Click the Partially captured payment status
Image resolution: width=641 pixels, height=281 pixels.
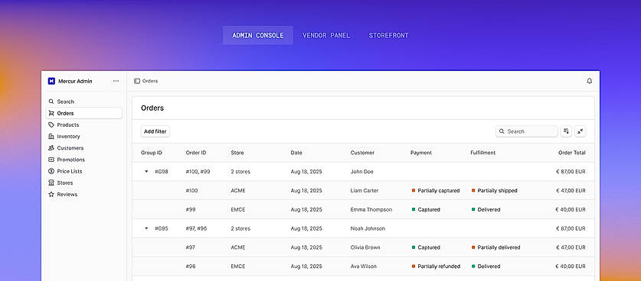436,190
